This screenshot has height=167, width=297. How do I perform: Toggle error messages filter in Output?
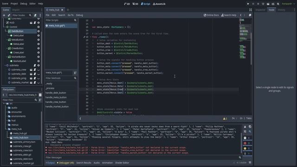(x=247, y=143)
